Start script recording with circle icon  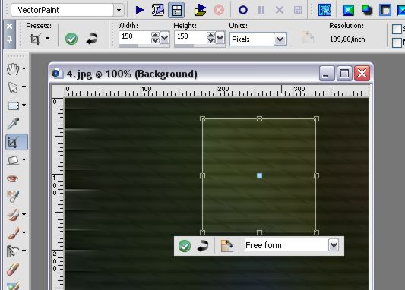pyautogui.click(x=243, y=10)
